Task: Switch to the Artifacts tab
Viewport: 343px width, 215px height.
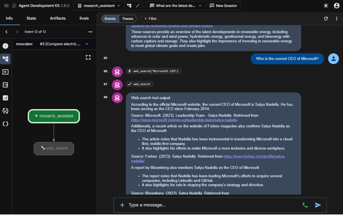Action: tap(58, 18)
